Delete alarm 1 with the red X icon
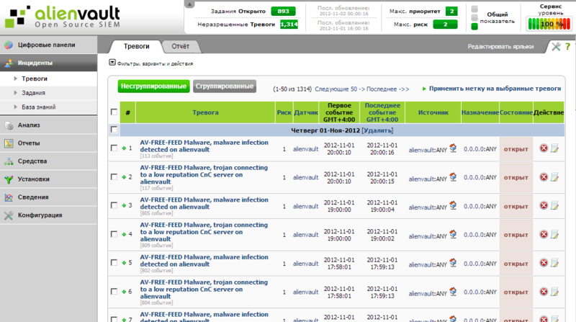576x322 pixels. click(x=544, y=148)
